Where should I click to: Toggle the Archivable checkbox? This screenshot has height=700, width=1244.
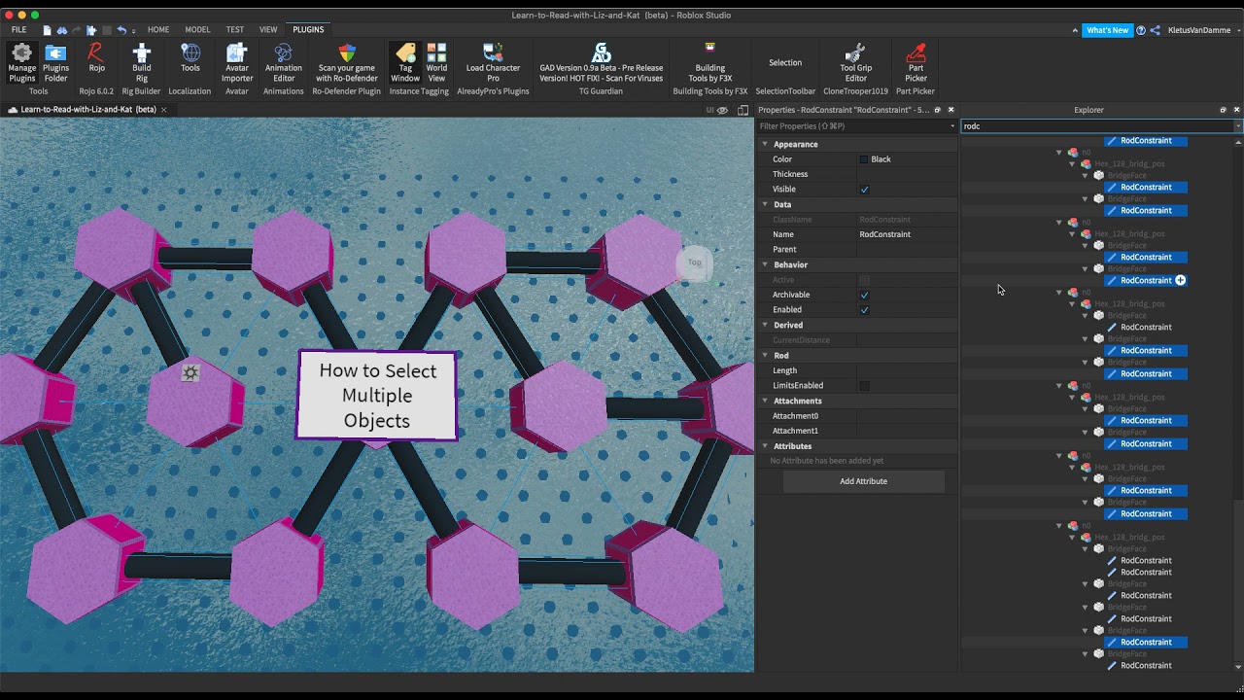(x=864, y=295)
